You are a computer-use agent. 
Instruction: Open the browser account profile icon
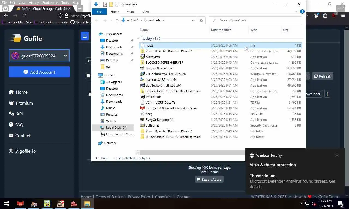(316, 16)
